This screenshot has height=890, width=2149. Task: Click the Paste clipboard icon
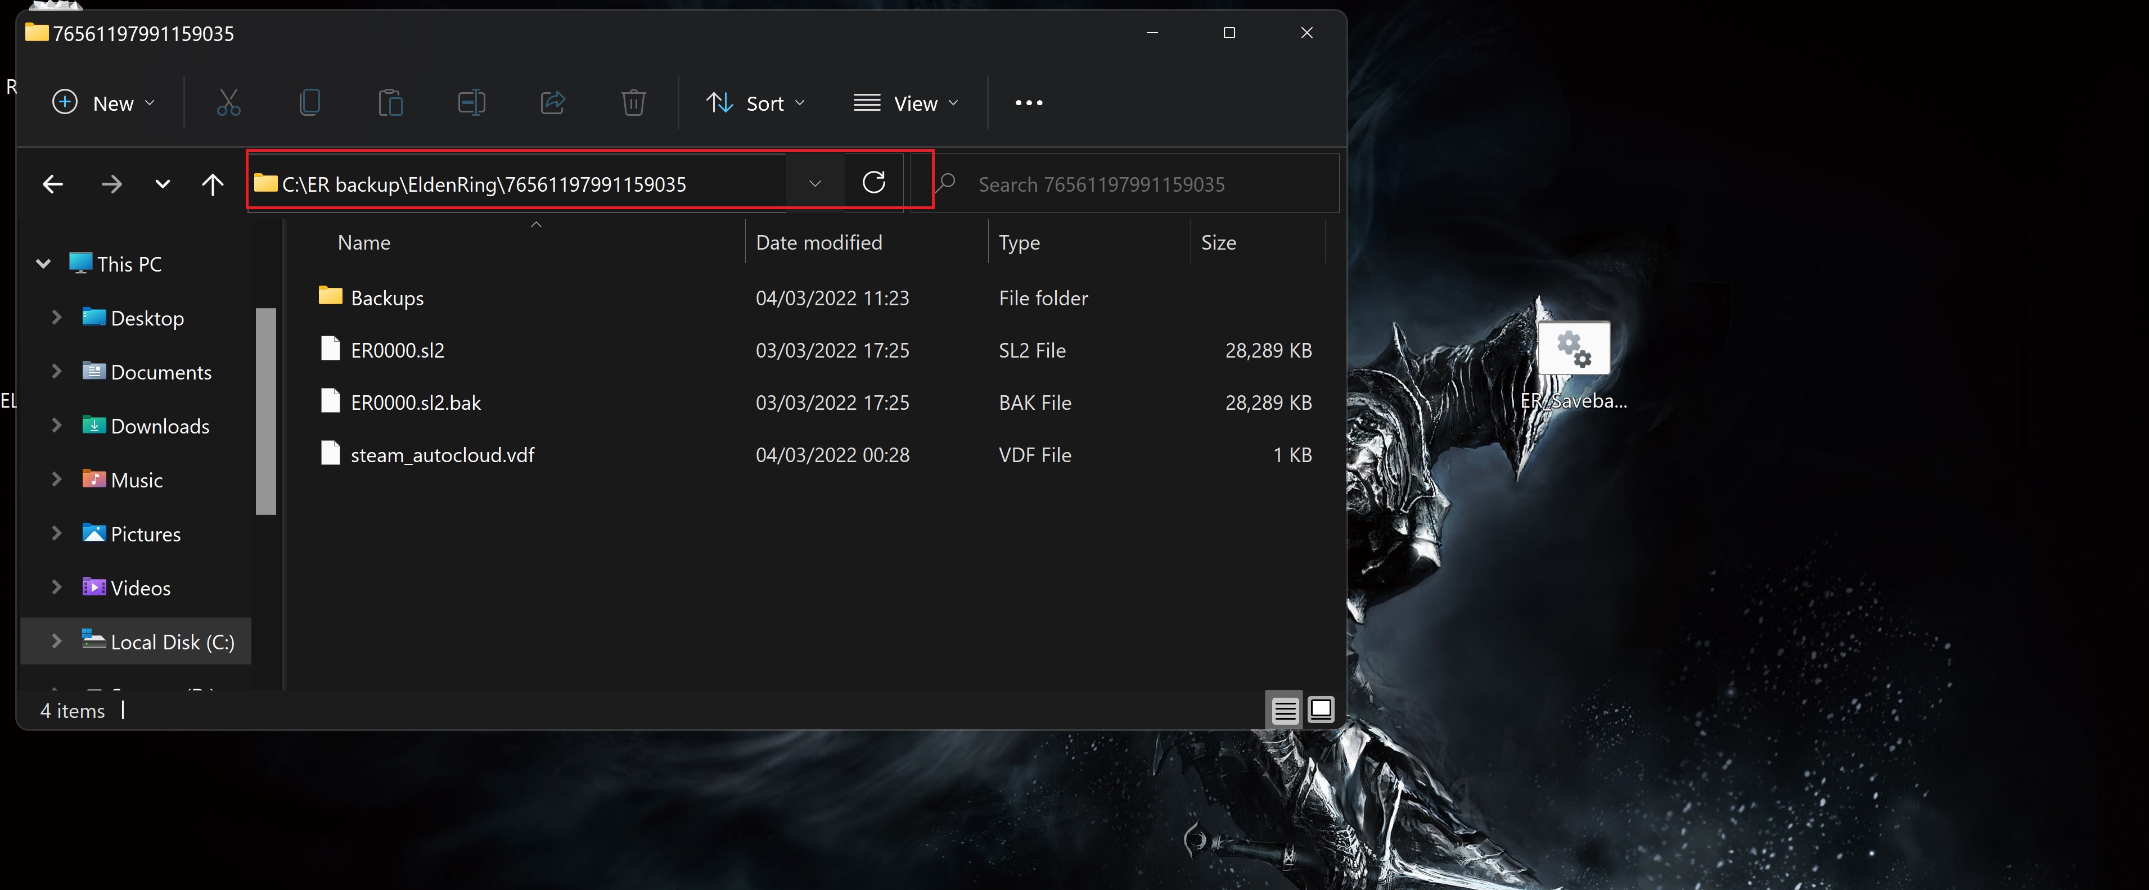click(390, 102)
